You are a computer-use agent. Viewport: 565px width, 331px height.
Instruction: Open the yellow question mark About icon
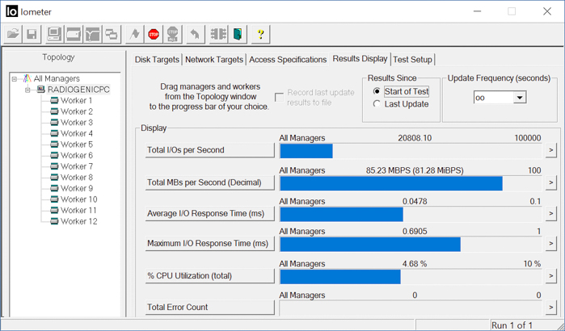[260, 35]
